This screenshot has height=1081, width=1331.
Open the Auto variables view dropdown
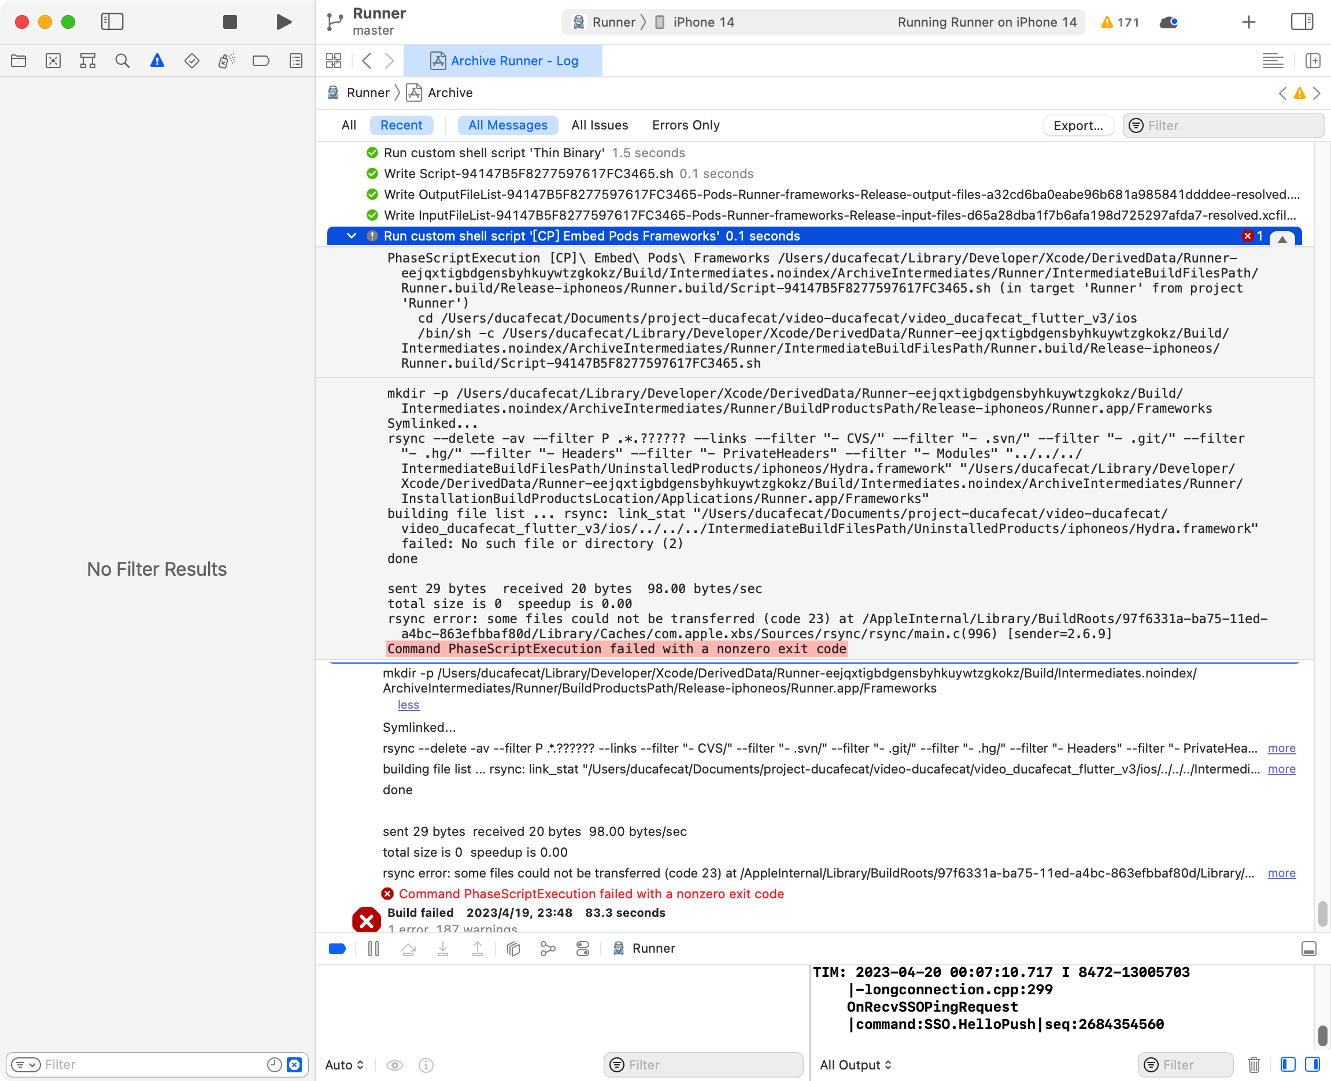345,1065
